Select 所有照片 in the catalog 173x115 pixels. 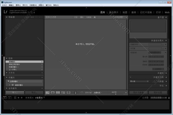(24, 62)
